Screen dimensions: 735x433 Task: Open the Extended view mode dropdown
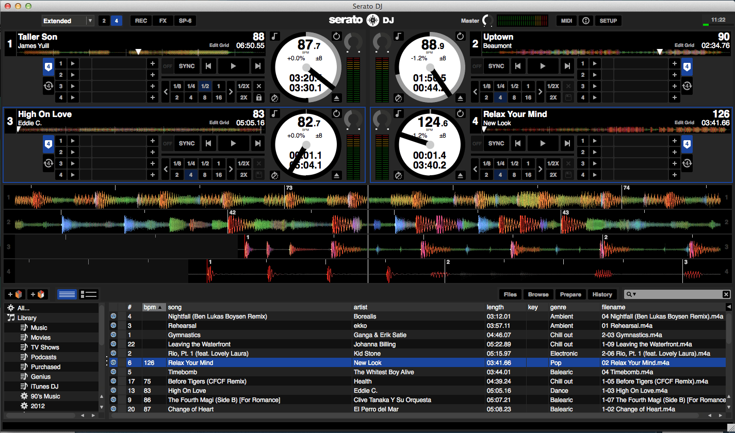[x=90, y=21]
